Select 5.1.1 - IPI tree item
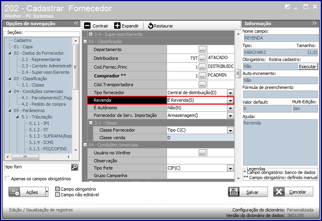Screen dimensions: 322x221 [39, 123]
